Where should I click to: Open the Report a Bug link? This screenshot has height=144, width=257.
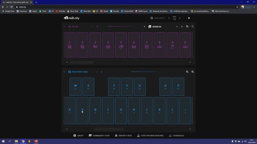(x=123, y=136)
